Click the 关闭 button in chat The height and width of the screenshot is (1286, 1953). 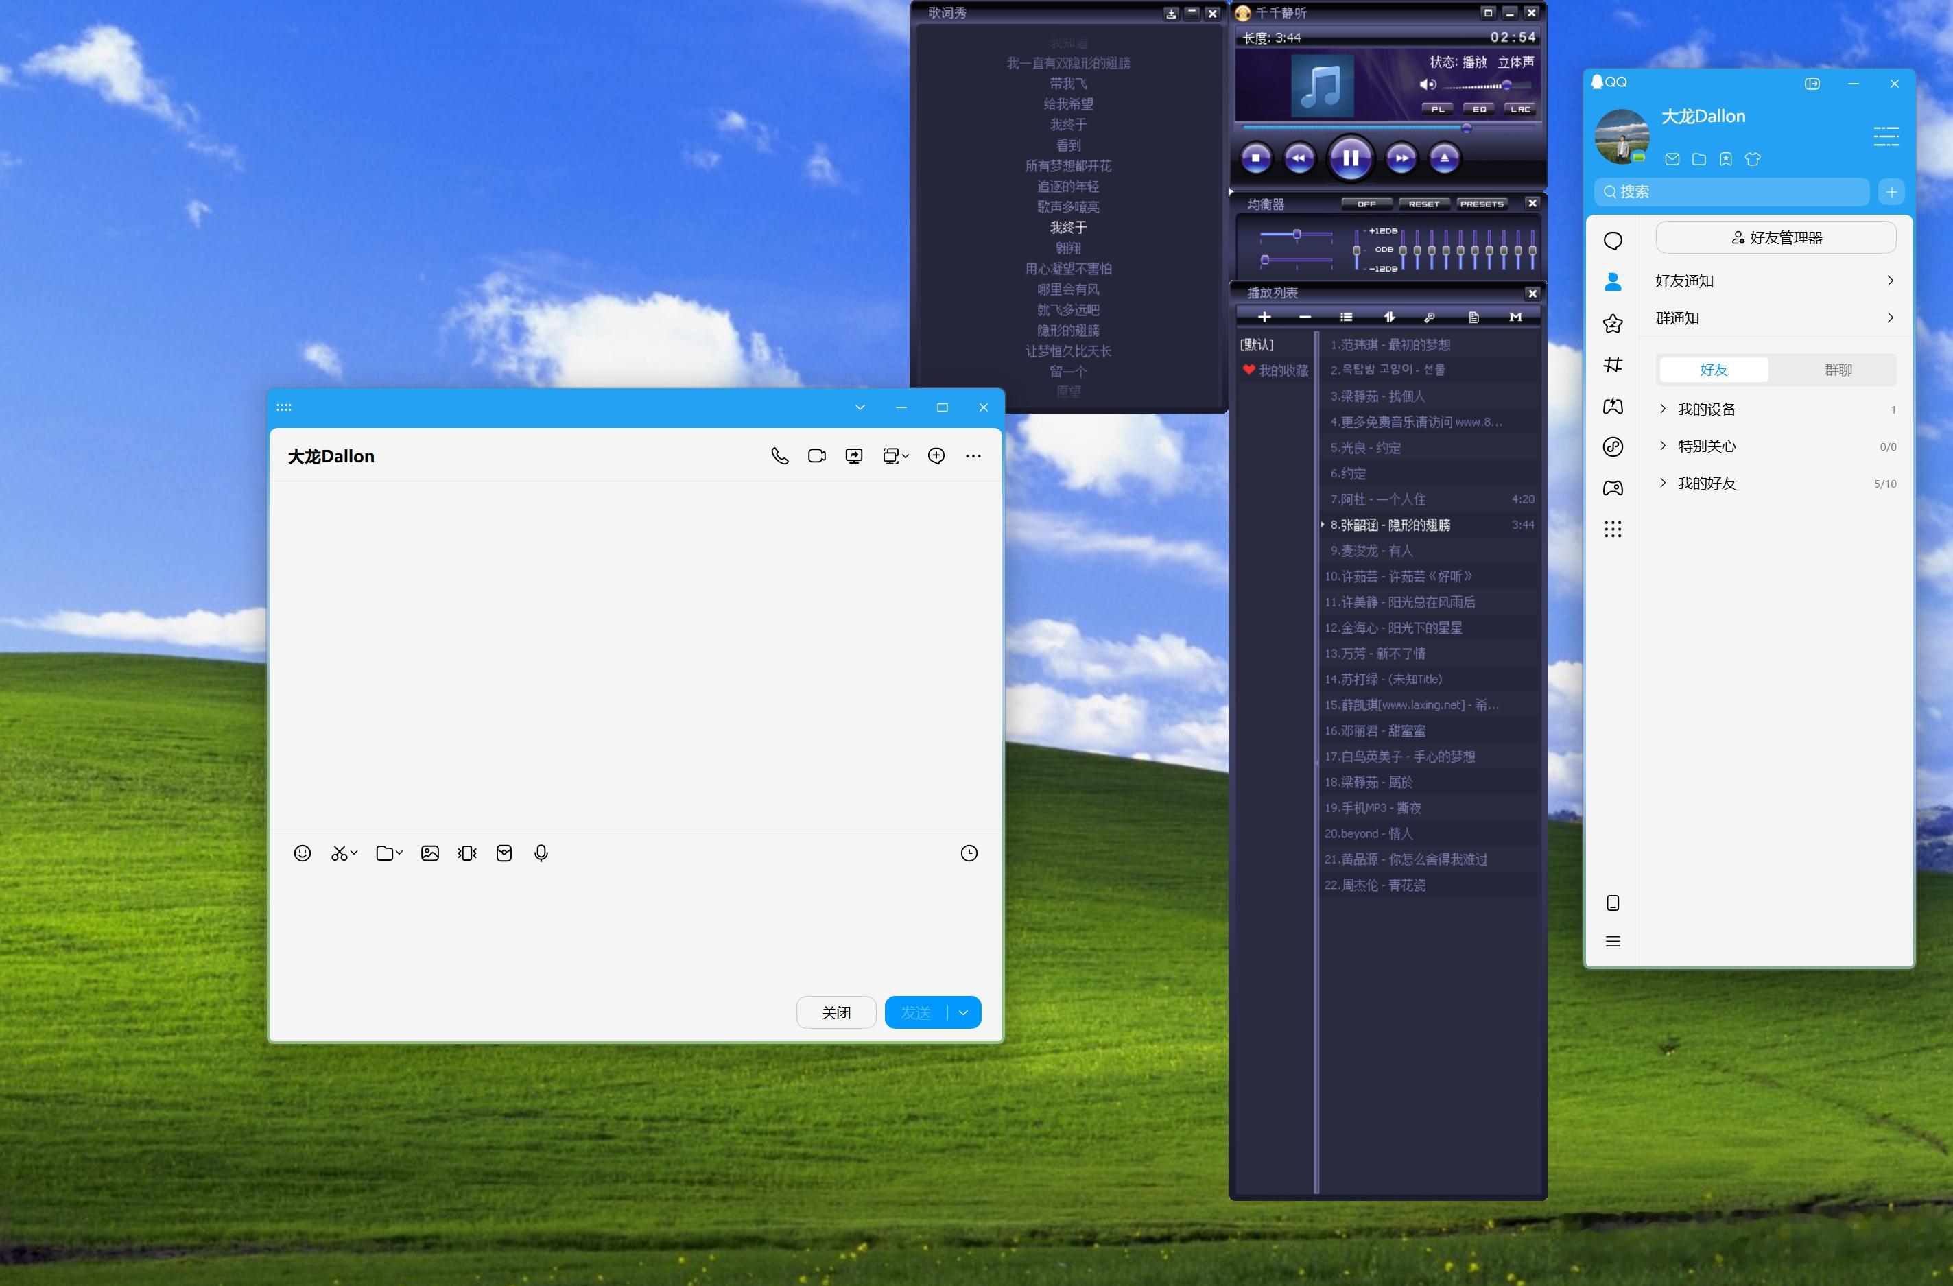click(x=836, y=1013)
